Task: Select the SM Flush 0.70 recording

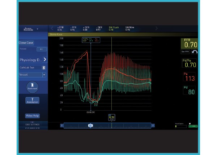Action: click(114, 29)
